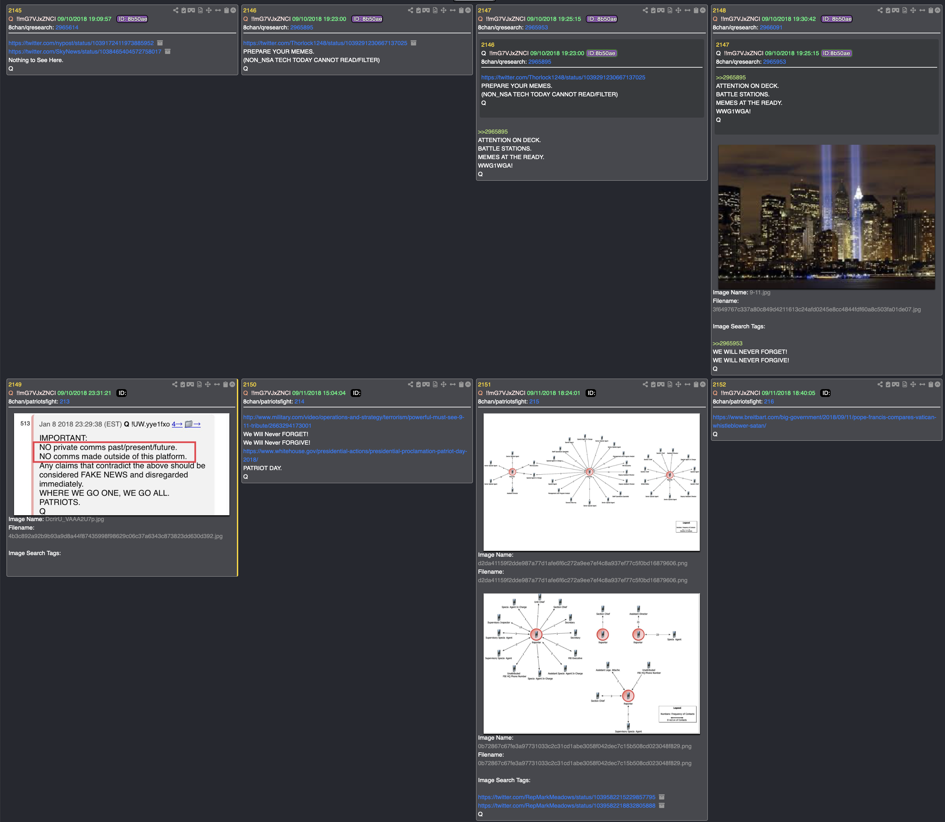Open patriotsfight post number 213
Viewport: 945px width, 822px height.
click(x=65, y=402)
